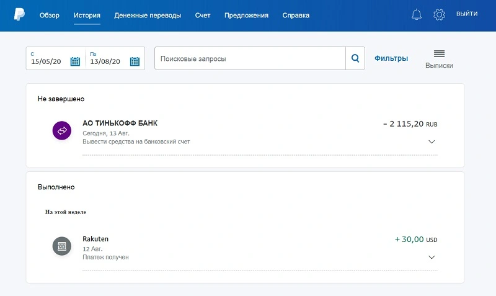Click the ВЫЙТИ logout link

(467, 14)
